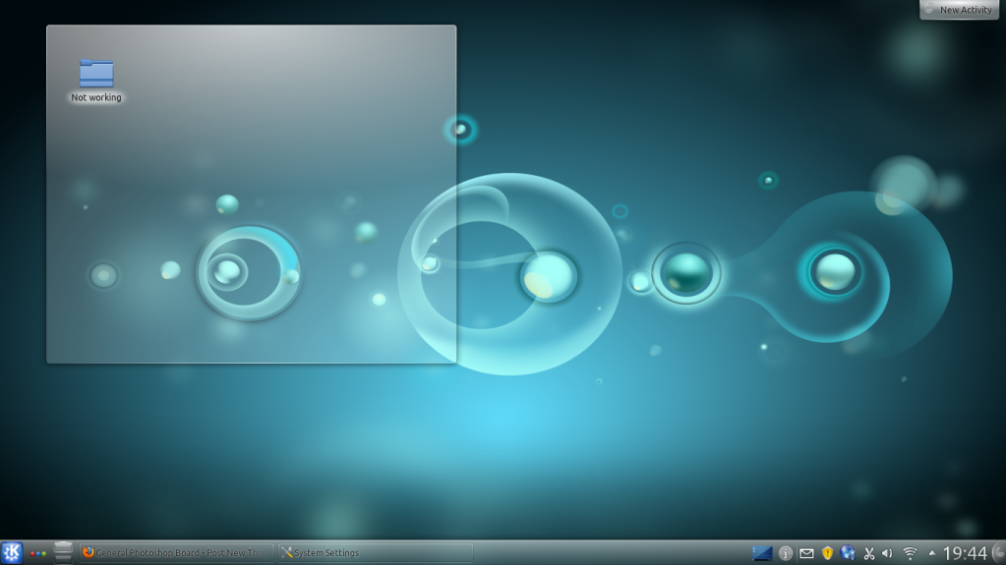Open the Wi-Fi network manager icon
1006x565 pixels.
[x=910, y=553]
